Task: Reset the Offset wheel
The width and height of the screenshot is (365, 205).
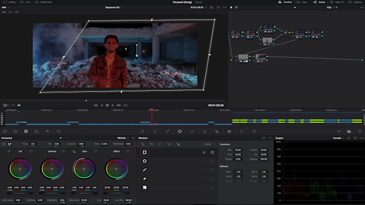Action: click(x=128, y=151)
